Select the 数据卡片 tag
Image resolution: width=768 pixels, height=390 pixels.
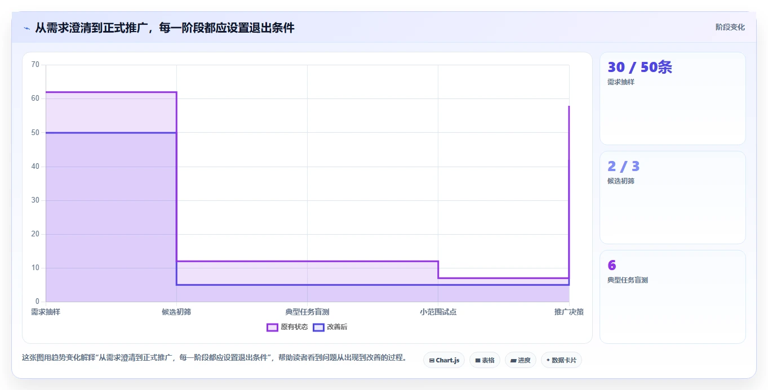coord(561,360)
